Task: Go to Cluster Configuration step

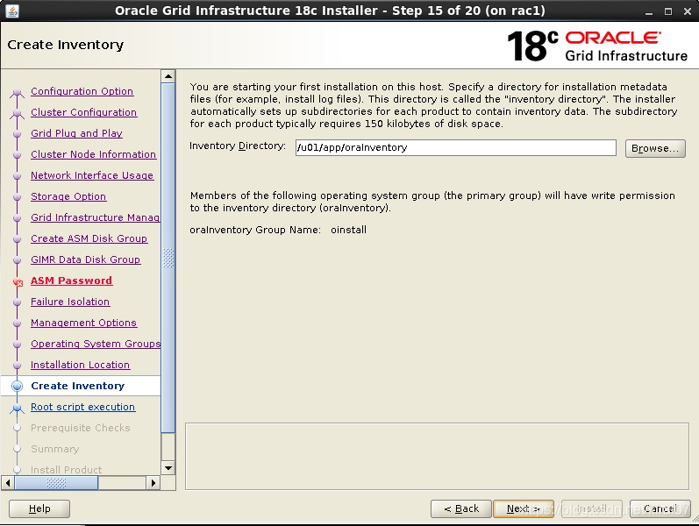Action: point(84,112)
